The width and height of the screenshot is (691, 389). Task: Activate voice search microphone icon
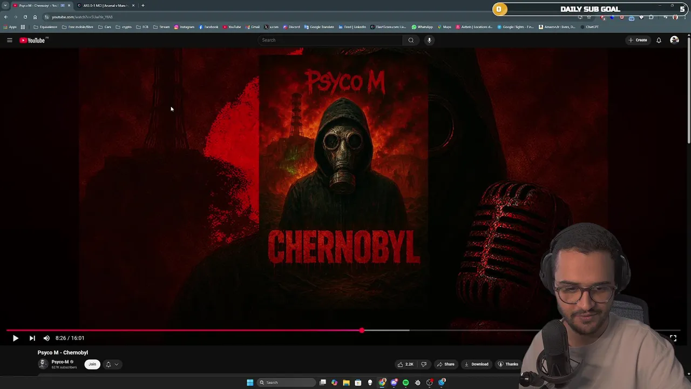(x=429, y=40)
